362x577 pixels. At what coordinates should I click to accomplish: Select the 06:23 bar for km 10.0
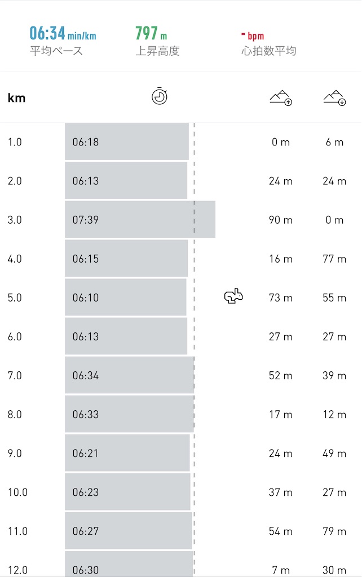tap(128, 492)
